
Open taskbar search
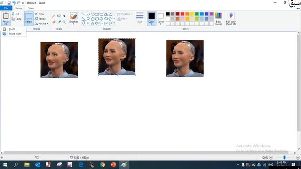[x=16, y=165]
